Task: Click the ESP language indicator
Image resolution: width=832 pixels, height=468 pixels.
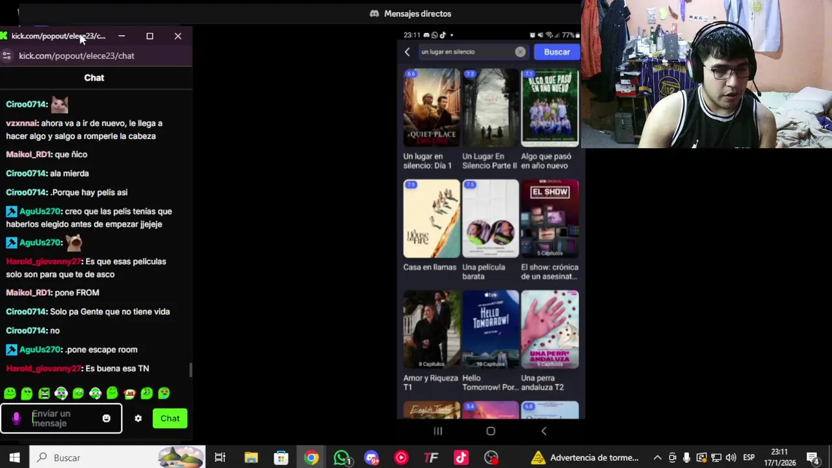Action: [x=748, y=458]
